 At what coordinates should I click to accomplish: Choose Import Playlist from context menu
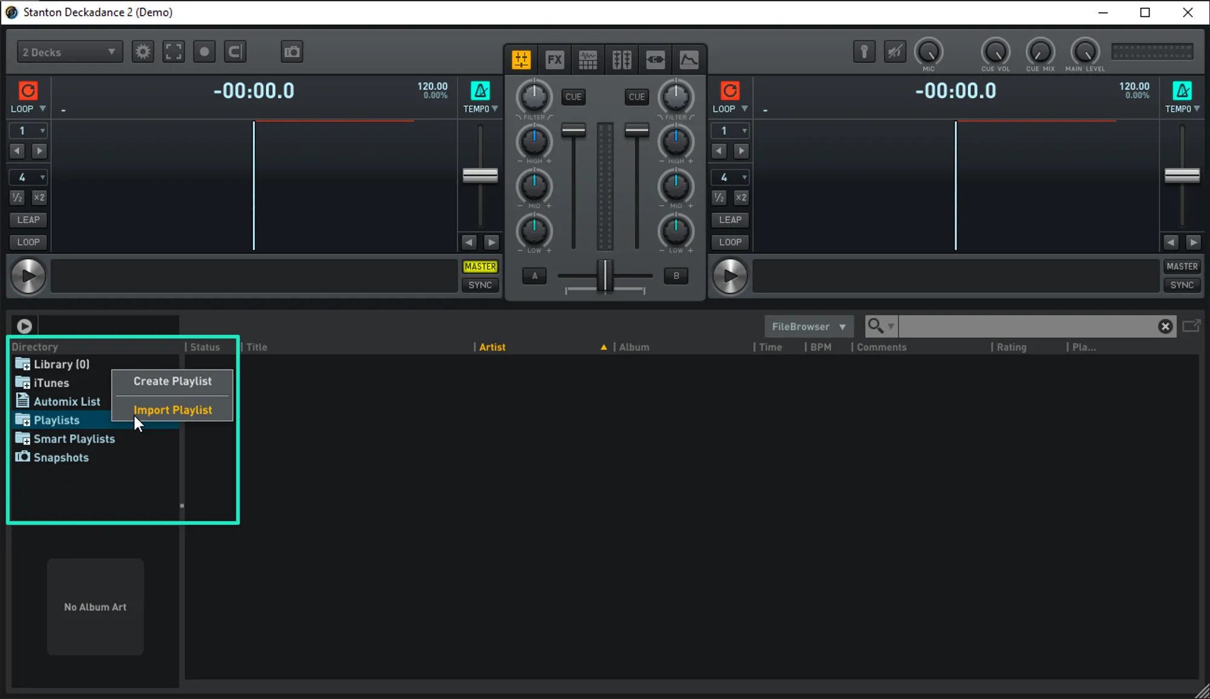coord(172,410)
